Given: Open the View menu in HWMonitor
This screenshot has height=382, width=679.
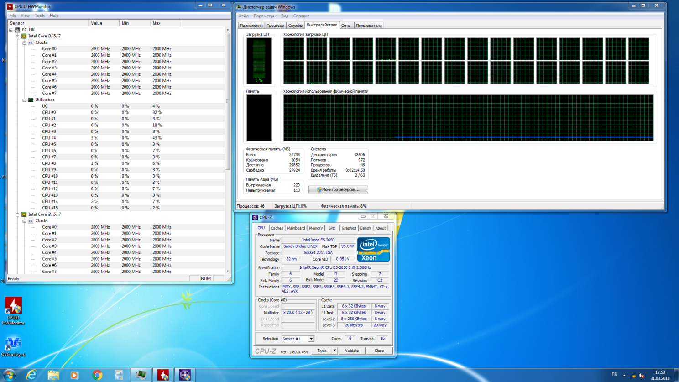Looking at the screenshot, I should coord(25,16).
